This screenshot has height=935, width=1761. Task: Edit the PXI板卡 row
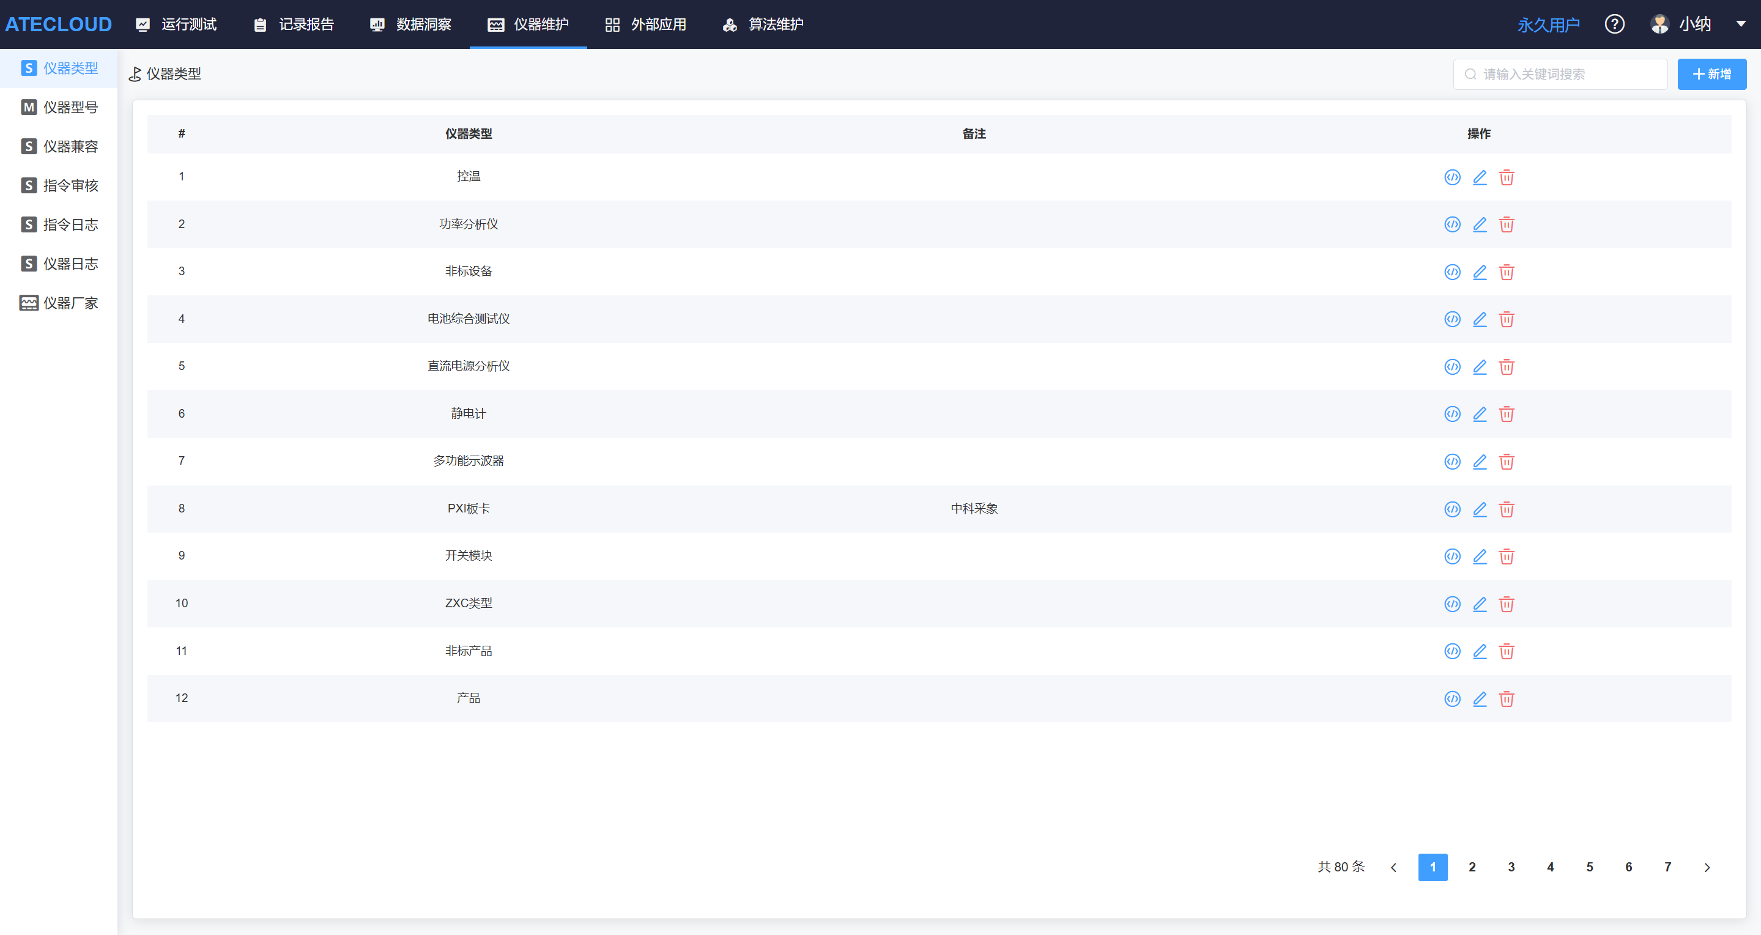[x=1480, y=509]
